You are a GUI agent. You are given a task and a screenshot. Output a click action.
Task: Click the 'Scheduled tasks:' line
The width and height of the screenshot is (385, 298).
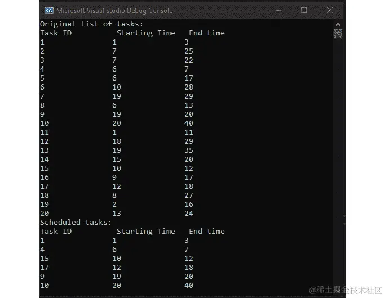tap(76, 222)
